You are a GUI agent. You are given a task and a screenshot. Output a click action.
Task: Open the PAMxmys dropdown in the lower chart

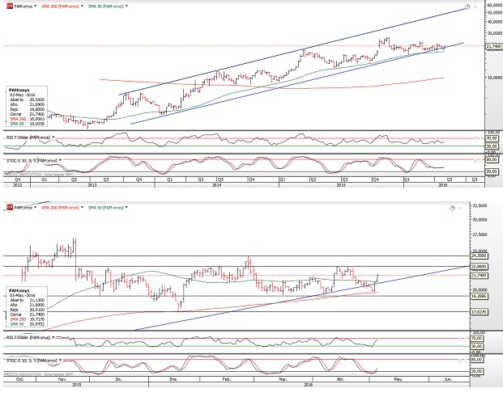[35, 208]
